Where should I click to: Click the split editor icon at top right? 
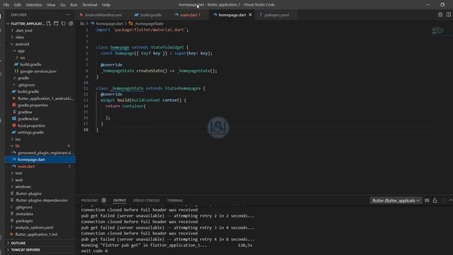point(448,14)
